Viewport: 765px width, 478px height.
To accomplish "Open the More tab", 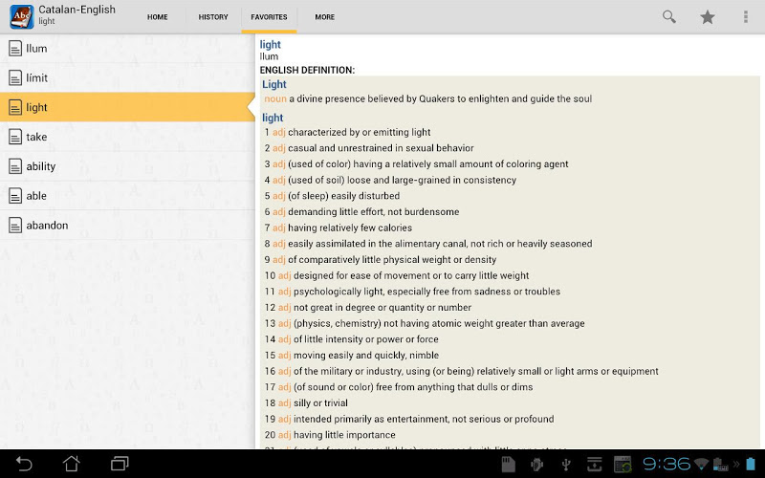I will pyautogui.click(x=325, y=17).
